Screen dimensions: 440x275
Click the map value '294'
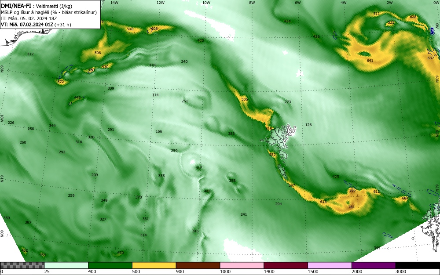279,204
